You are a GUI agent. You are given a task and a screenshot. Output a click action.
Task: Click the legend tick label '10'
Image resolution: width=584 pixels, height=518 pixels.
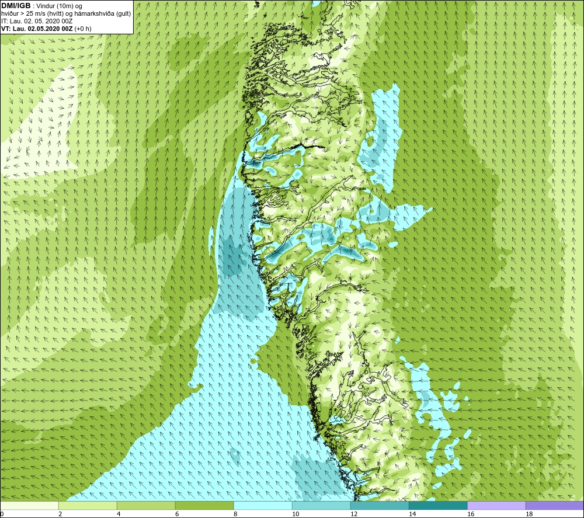[296, 514]
